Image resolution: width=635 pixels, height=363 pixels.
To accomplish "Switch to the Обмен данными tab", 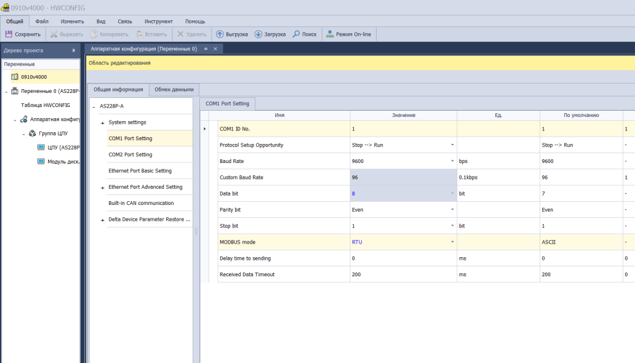I will click(174, 90).
